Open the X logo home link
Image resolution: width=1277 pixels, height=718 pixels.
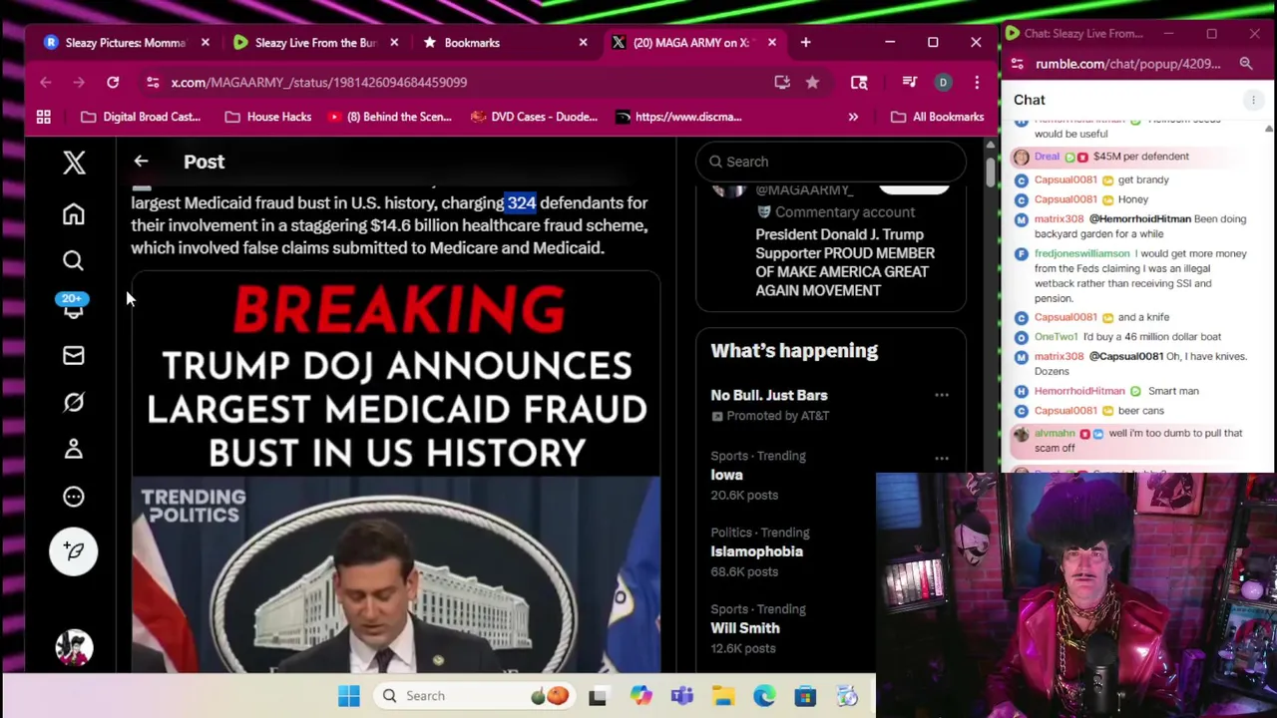(x=74, y=163)
